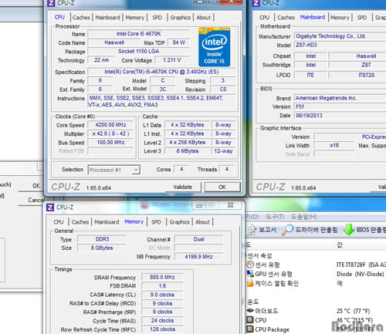Switch to Mainboard tab in CPU window
Screen dimensions: 386x334
[x=107, y=18]
